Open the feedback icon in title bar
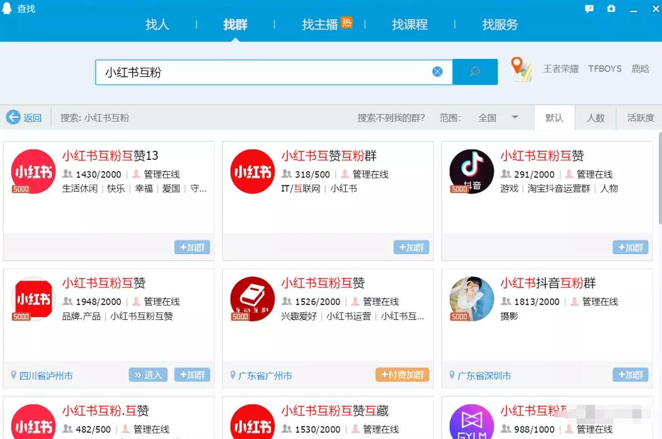The image size is (662, 439). pos(589,9)
